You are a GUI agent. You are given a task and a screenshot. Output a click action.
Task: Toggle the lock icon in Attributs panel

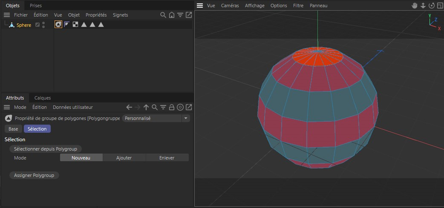pyautogui.click(x=171, y=107)
